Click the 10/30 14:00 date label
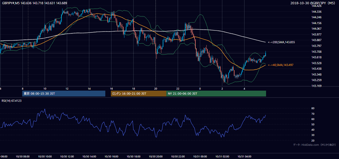339x159 pixels. [89, 157]
